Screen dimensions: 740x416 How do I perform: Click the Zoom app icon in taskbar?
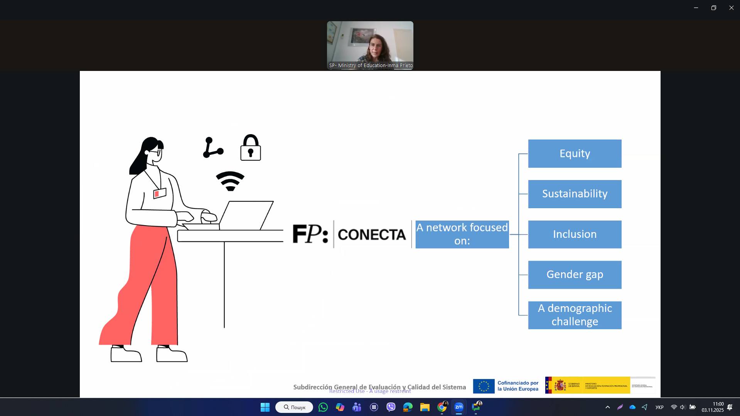tap(459, 407)
